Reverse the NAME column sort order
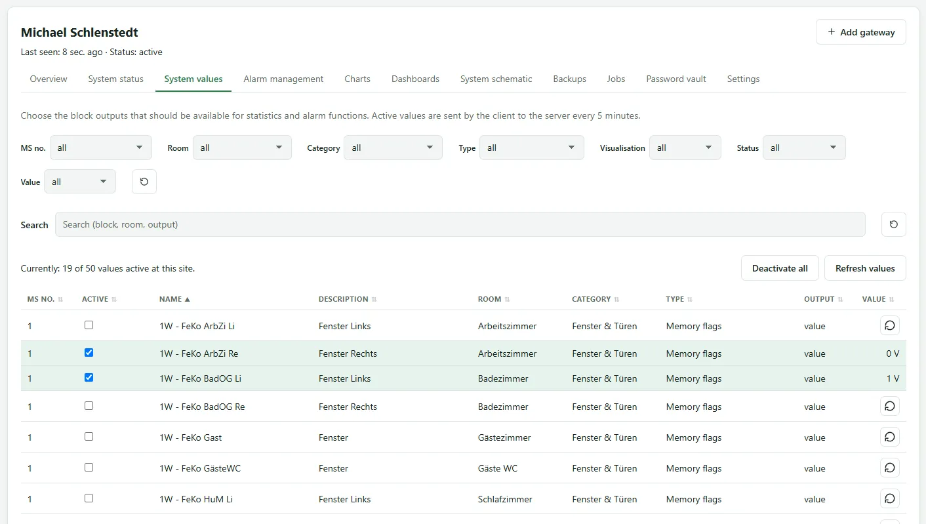Viewport: 926px width, 524px height. [174, 299]
